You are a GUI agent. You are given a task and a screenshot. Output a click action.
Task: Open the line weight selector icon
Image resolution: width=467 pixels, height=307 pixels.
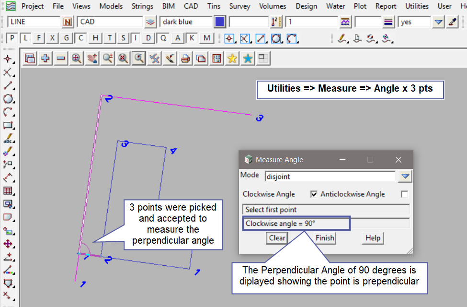point(388,22)
